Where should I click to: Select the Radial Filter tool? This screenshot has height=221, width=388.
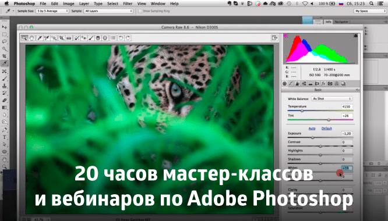pyautogui.click(x=105, y=38)
